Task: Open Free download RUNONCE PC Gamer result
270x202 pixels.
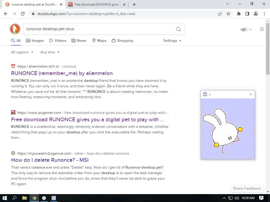Action: click(88, 120)
